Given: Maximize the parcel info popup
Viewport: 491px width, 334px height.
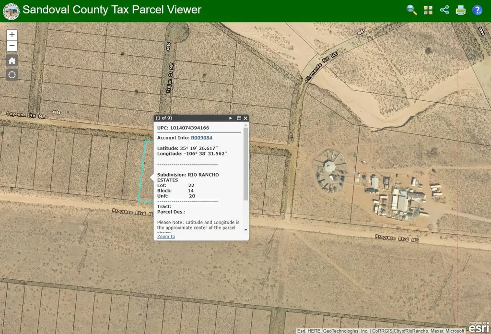Looking at the screenshot, I should pyautogui.click(x=239, y=118).
